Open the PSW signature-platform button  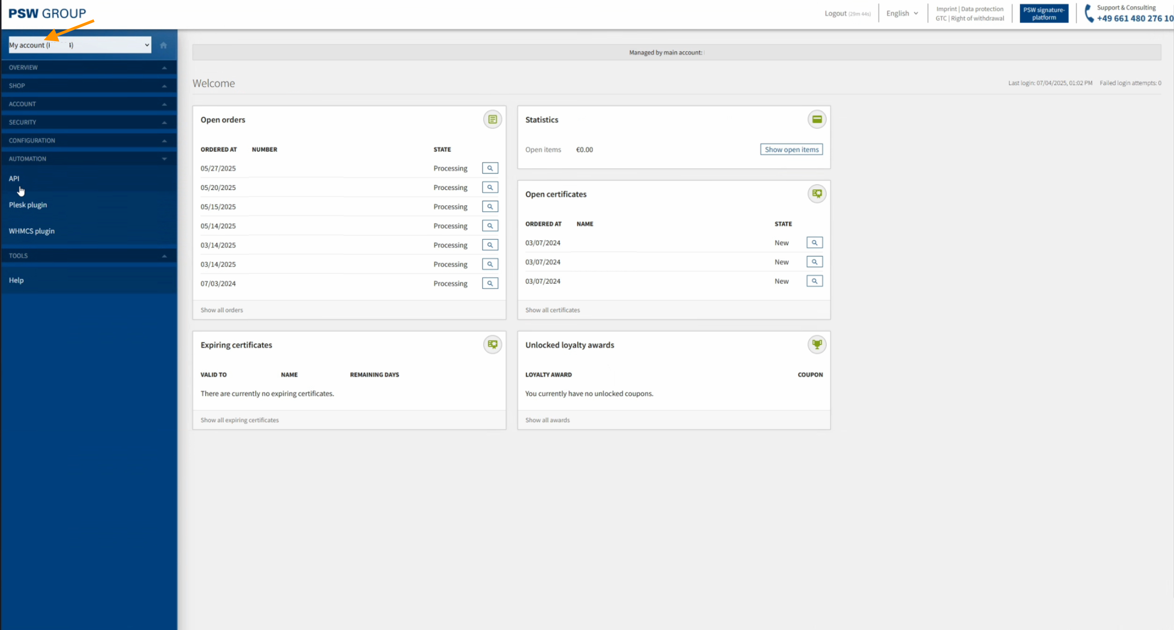pyautogui.click(x=1044, y=14)
